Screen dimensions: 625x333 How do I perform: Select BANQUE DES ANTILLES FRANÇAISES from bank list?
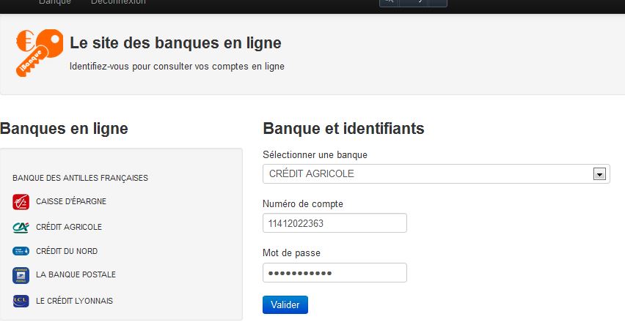(x=80, y=178)
